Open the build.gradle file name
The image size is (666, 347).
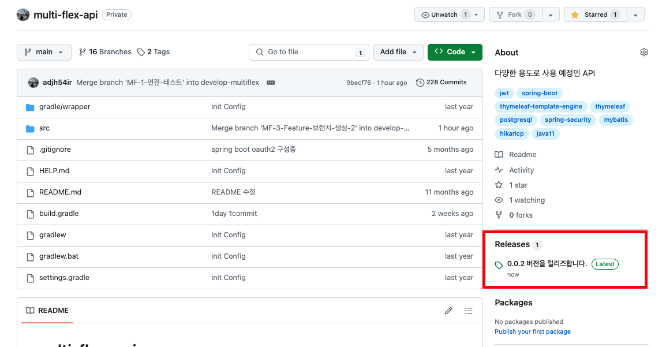[x=59, y=213]
